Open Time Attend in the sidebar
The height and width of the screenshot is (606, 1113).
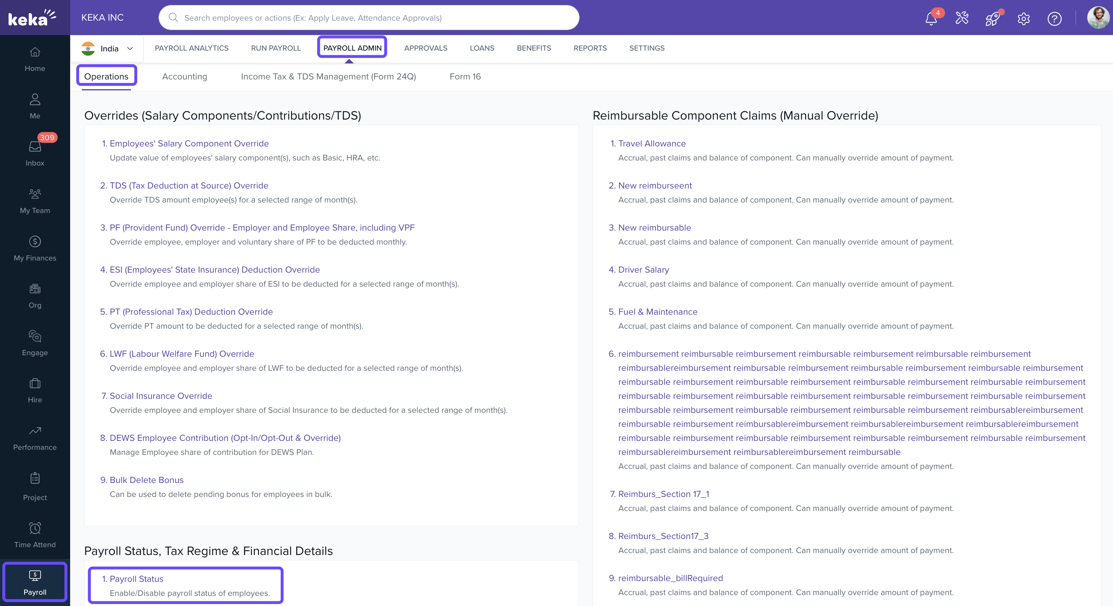pyautogui.click(x=35, y=535)
